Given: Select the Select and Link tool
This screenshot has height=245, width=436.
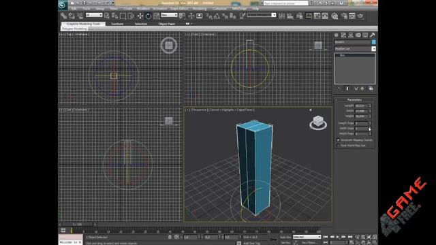Looking at the screenshot, I should [63, 16].
